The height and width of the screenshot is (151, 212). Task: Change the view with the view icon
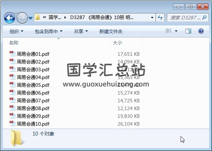[169, 31]
